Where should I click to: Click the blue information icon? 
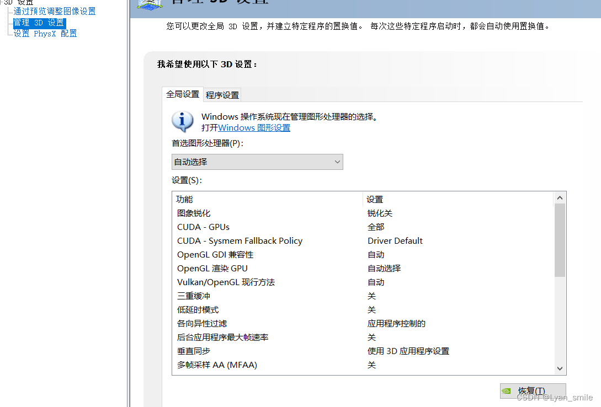pyautogui.click(x=183, y=121)
